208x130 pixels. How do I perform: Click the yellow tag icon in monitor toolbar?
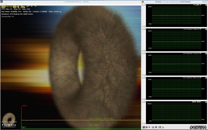click(149, 127)
